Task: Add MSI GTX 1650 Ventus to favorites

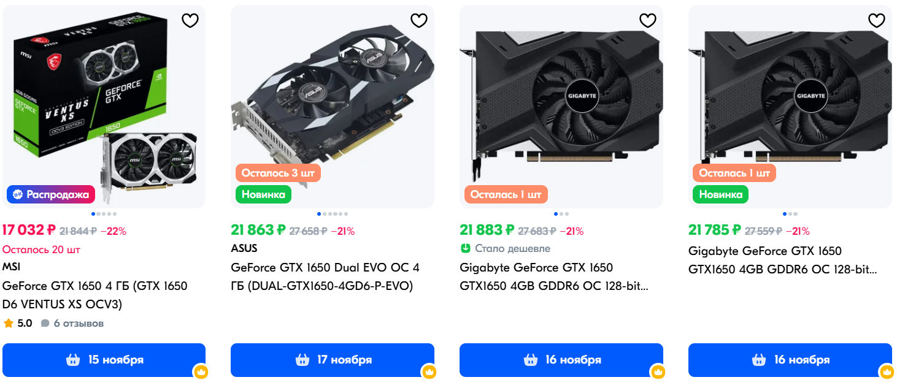Action: pos(190,20)
